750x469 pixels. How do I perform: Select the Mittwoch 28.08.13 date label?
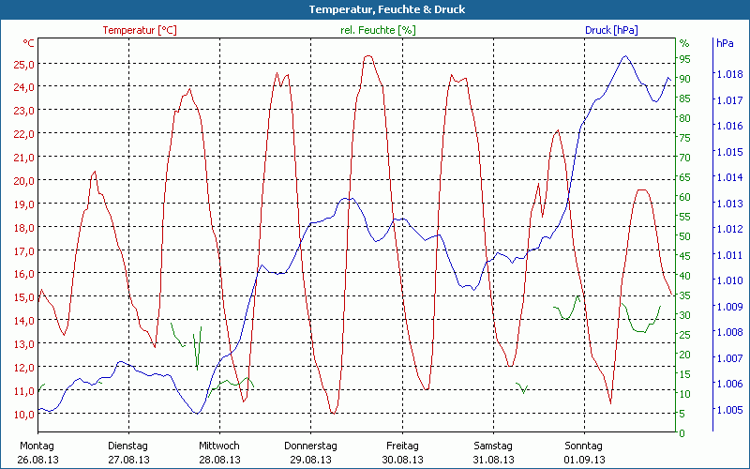coord(219,453)
